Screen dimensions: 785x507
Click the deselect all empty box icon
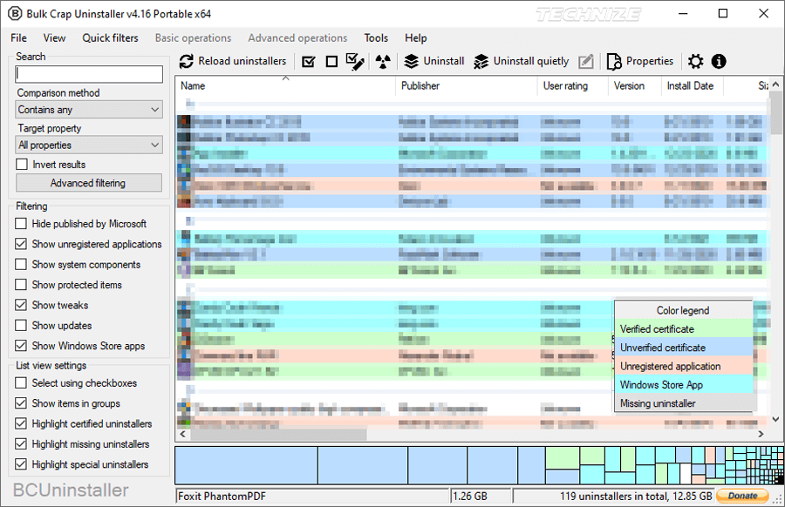331,62
